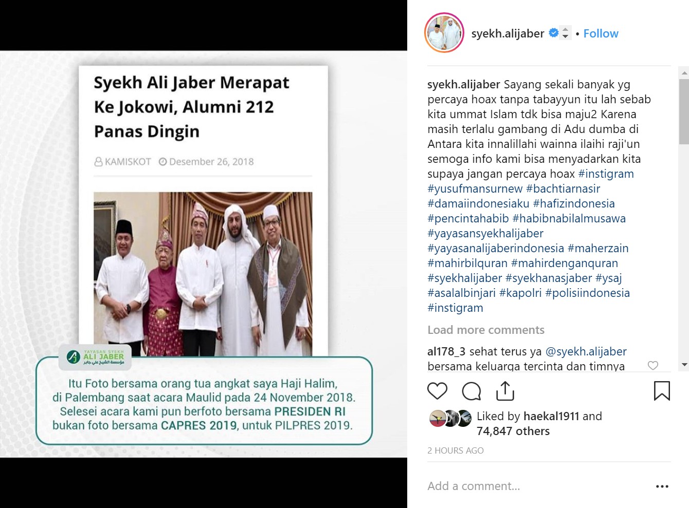Open the @syekh.alijaber mention in comment
The image size is (689, 508).
[586, 351]
